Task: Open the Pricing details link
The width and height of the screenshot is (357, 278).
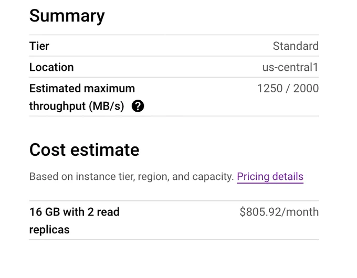Action: (270, 177)
